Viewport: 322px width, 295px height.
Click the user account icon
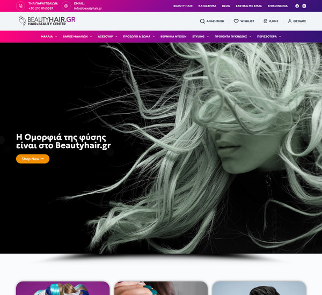(x=290, y=21)
